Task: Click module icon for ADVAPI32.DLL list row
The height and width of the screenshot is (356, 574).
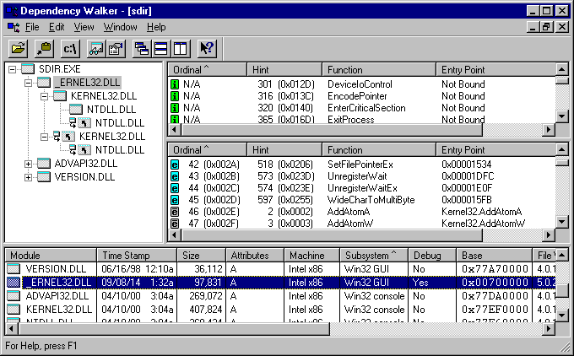Action: 14,296
